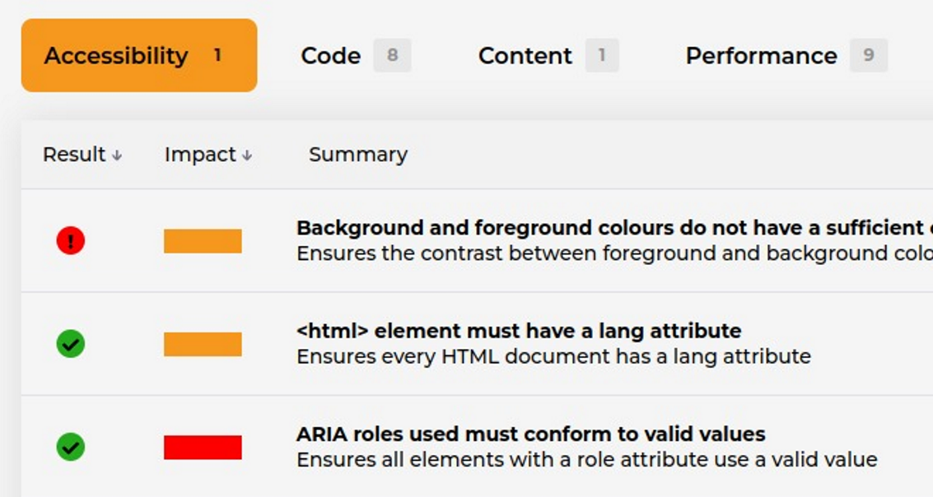Viewport: 933px width, 497px height.
Task: Click the count badge beside Content
Action: tap(602, 55)
